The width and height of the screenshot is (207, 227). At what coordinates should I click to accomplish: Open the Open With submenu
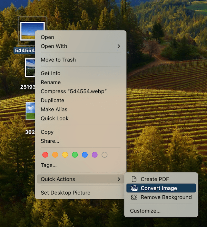pyautogui.click(x=81, y=46)
